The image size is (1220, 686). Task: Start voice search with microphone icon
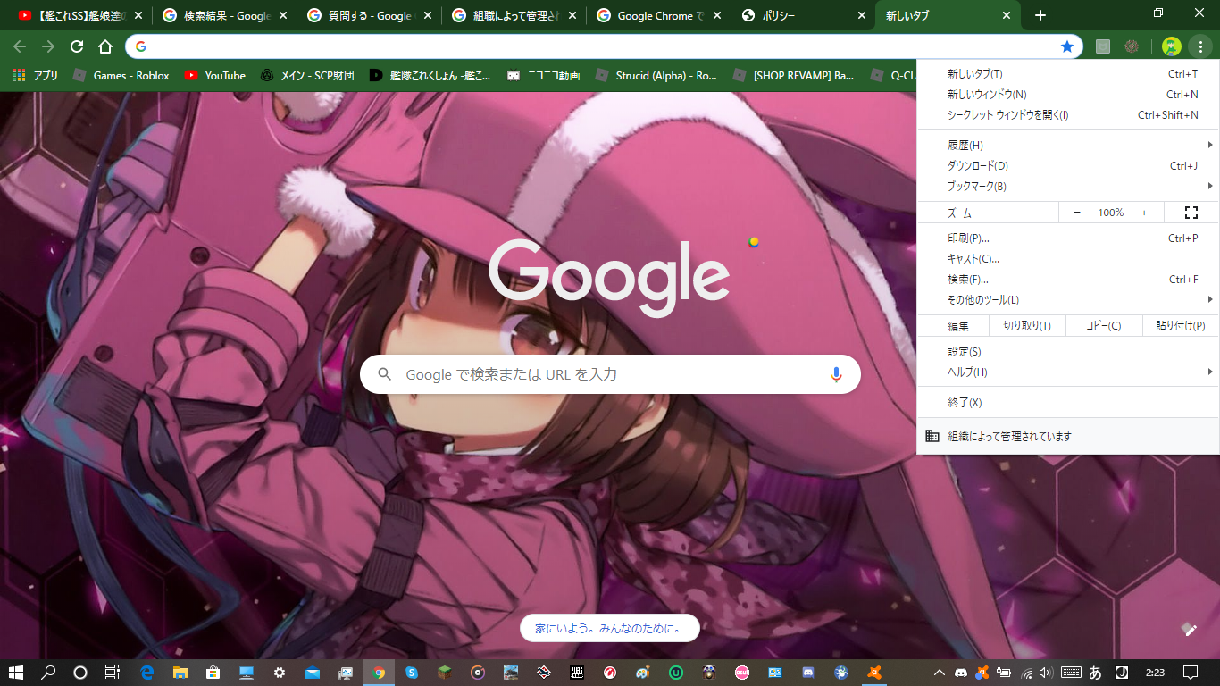click(x=836, y=374)
